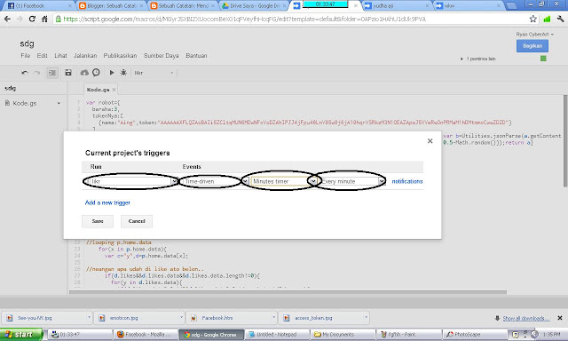Click the Kode.gs file icon in sidebar
Viewport: 568px width, 341px height.
pyautogui.click(x=7, y=103)
